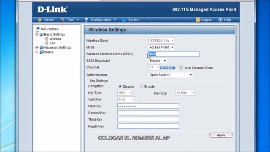270x152 pixels.
Task: Click the DWL-3200AP device icon
Action: click(38, 29)
